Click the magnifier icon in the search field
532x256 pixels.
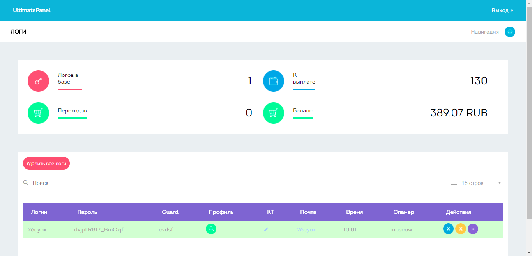click(26, 183)
